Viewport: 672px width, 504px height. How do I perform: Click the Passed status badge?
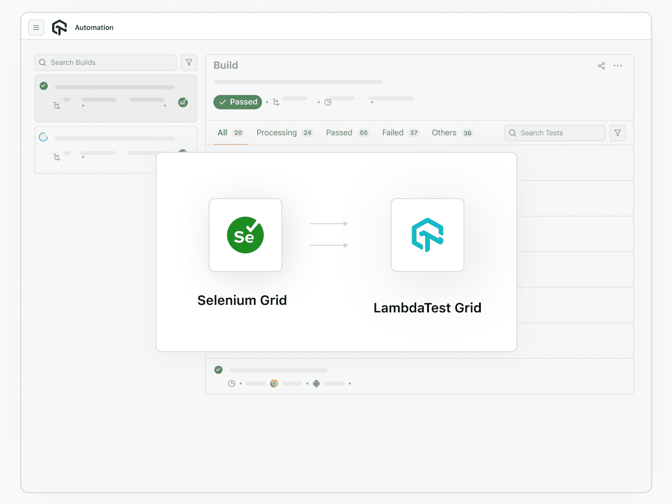[x=237, y=102]
